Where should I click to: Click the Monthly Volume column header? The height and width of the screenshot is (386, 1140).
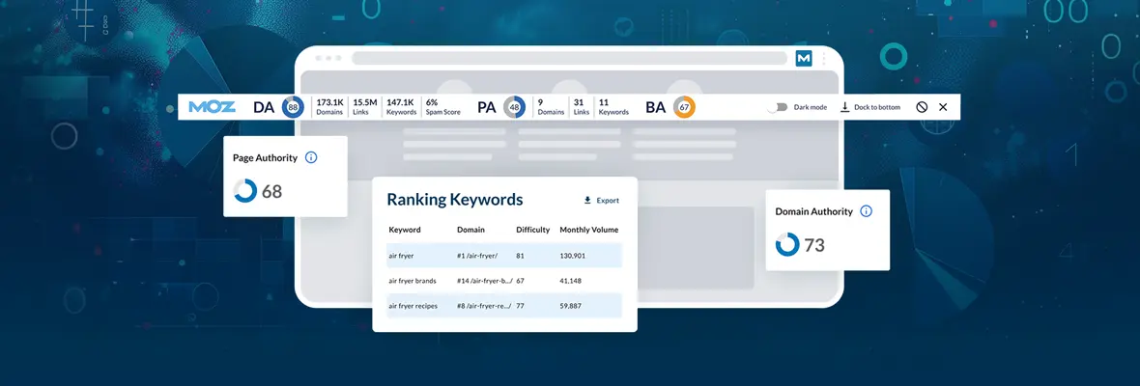click(x=588, y=230)
